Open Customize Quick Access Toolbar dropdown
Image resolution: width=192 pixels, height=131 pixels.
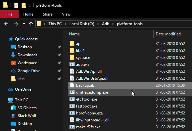pyautogui.click(x=30, y=6)
